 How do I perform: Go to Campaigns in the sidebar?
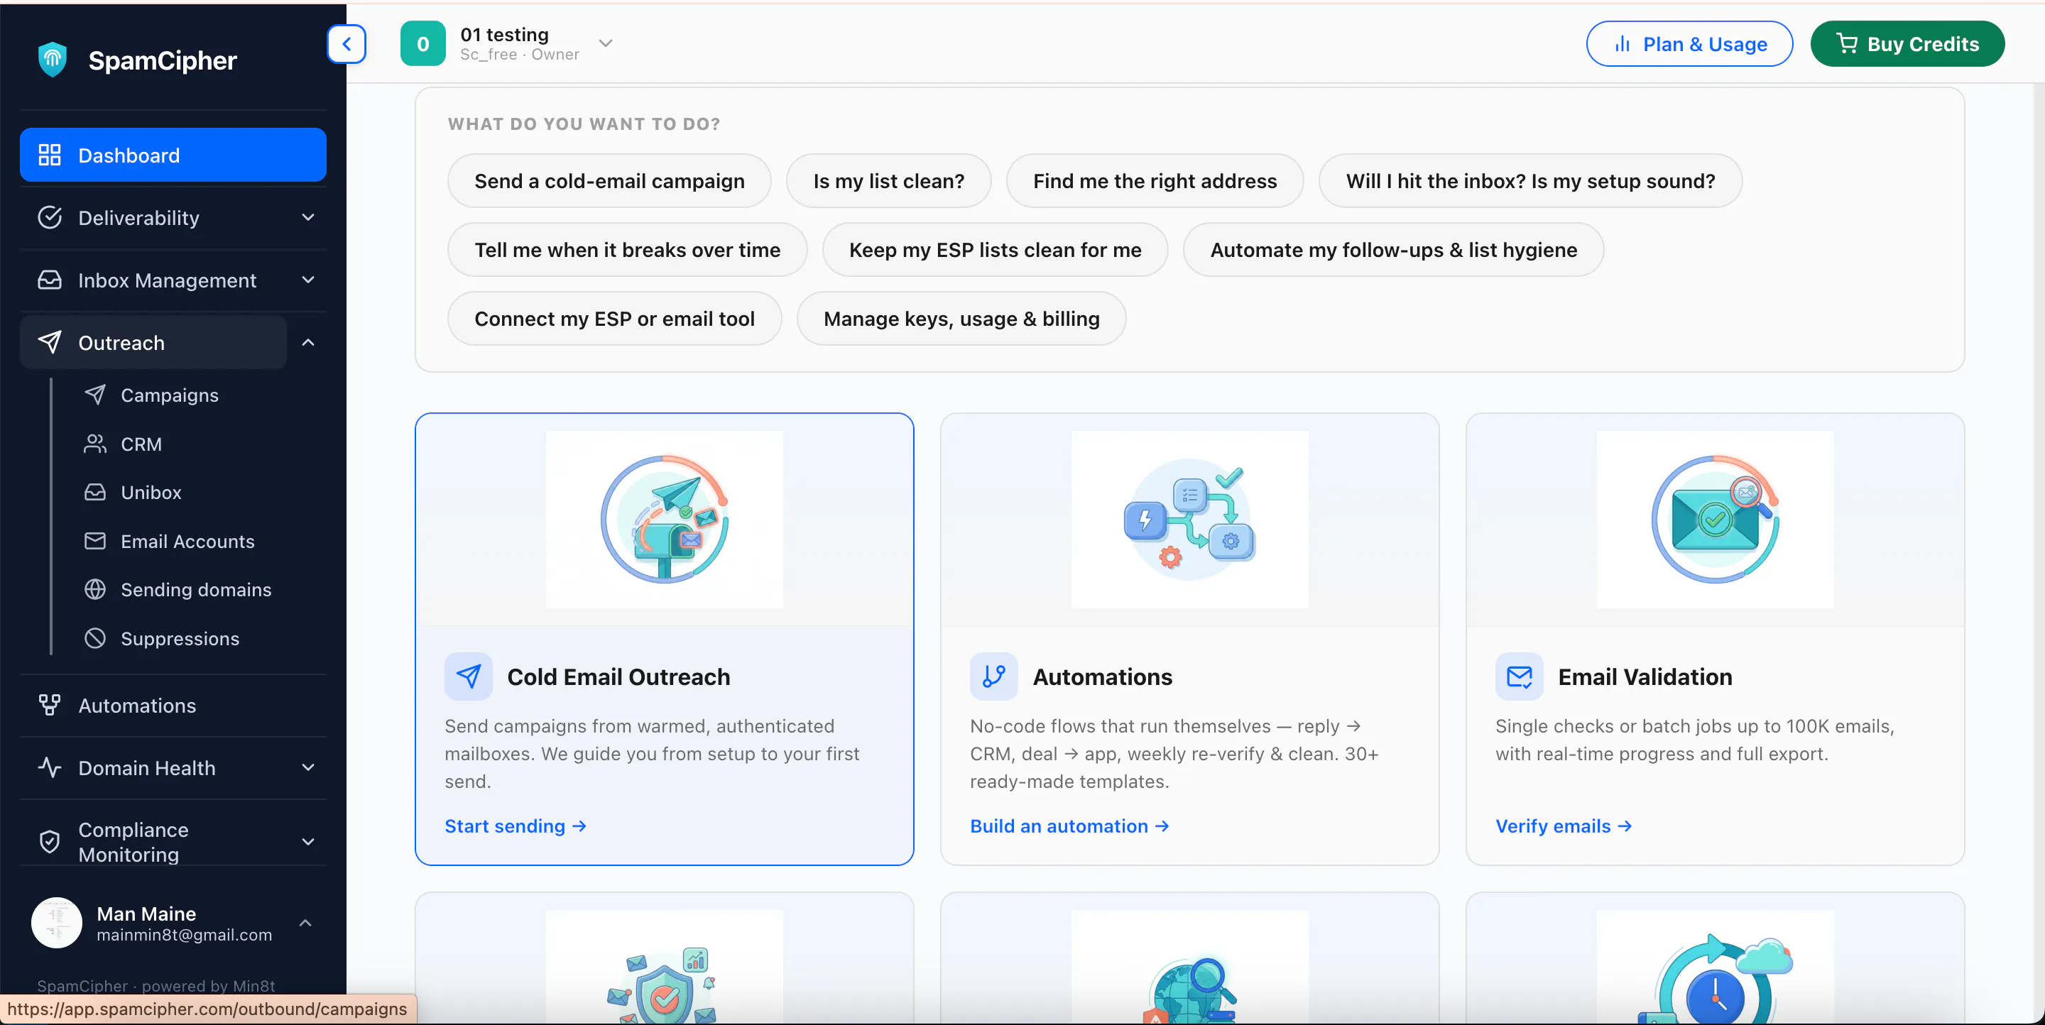169,395
